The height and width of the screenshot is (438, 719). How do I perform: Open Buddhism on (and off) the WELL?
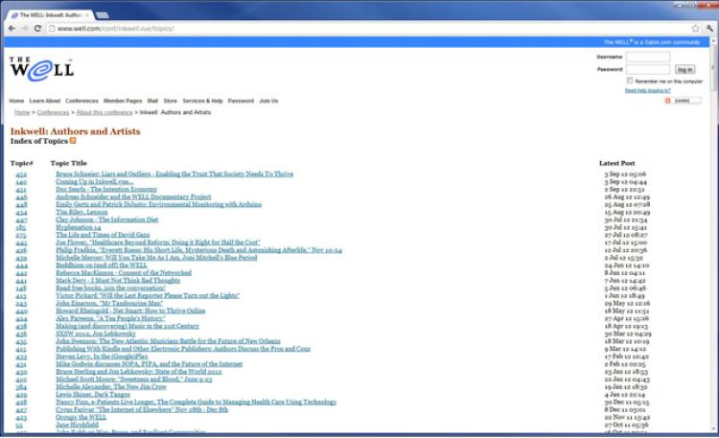[x=102, y=265]
